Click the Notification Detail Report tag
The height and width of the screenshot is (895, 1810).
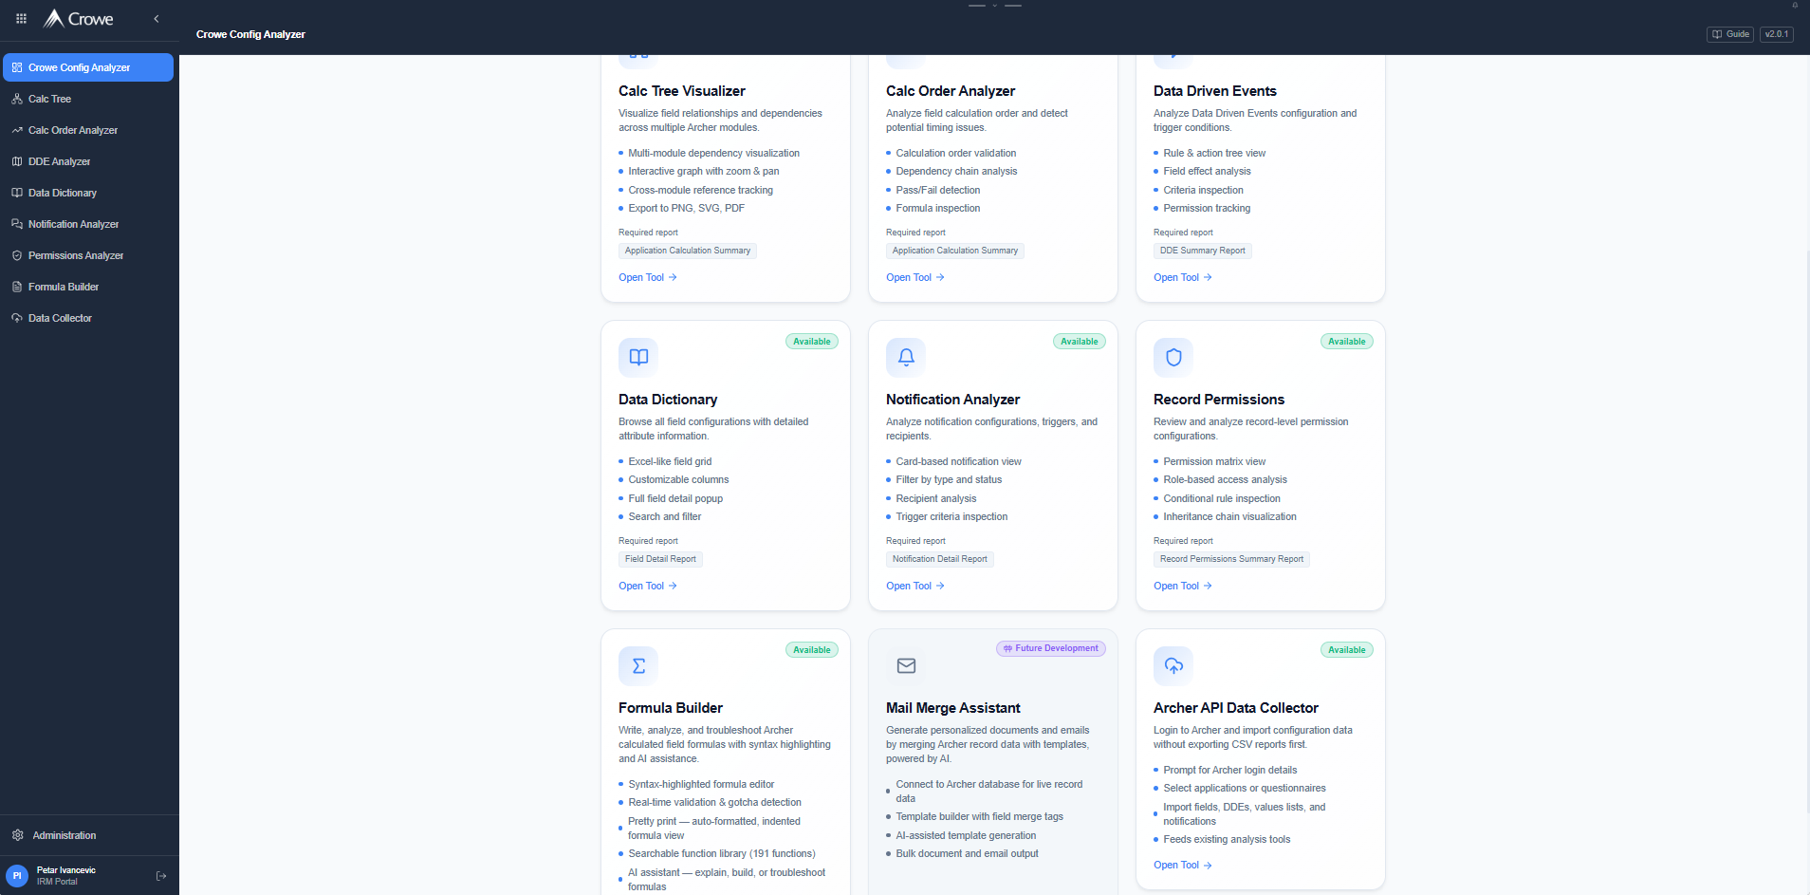pyautogui.click(x=940, y=559)
